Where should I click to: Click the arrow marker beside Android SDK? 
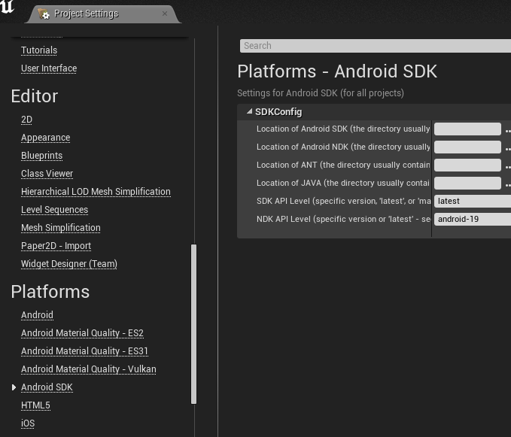pyautogui.click(x=14, y=387)
